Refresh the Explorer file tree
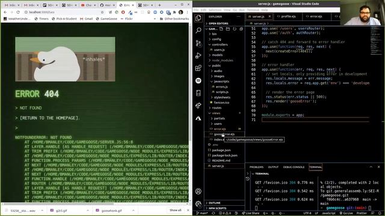Viewport: 385px width, 216px height. coord(235,29)
